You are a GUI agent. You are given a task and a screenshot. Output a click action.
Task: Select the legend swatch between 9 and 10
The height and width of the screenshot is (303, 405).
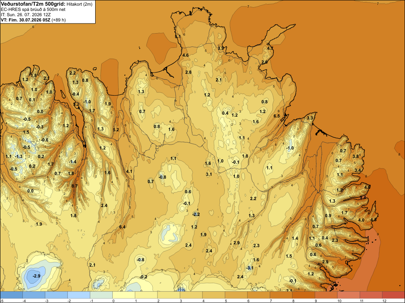point(326,295)
